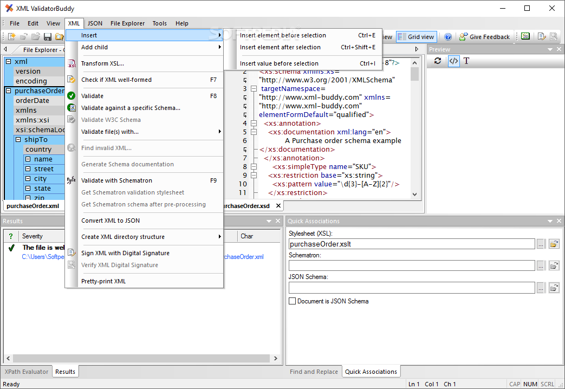Image resolution: width=565 pixels, height=389 pixels.
Task: Click into the JSON Schema input field
Action: [x=412, y=288]
